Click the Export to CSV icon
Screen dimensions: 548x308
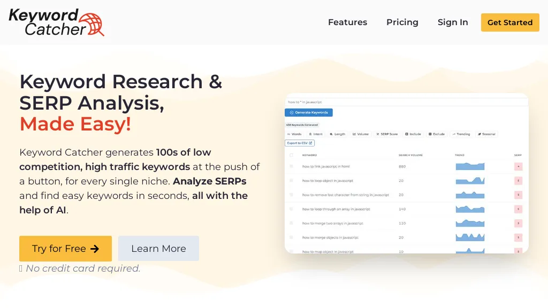(310, 143)
